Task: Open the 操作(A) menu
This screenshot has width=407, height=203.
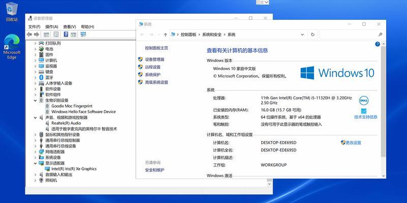Action: [x=52, y=27]
